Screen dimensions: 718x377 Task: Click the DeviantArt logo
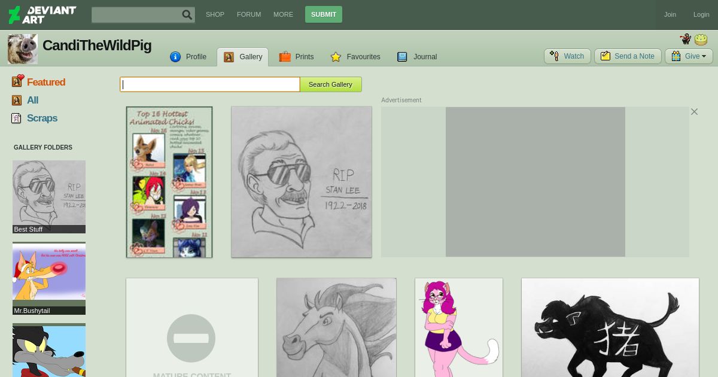pyautogui.click(x=42, y=14)
